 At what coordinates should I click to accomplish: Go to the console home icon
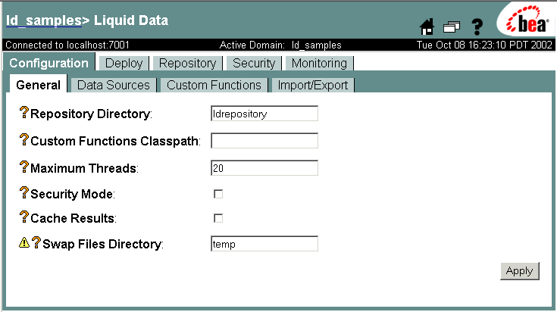tap(427, 27)
